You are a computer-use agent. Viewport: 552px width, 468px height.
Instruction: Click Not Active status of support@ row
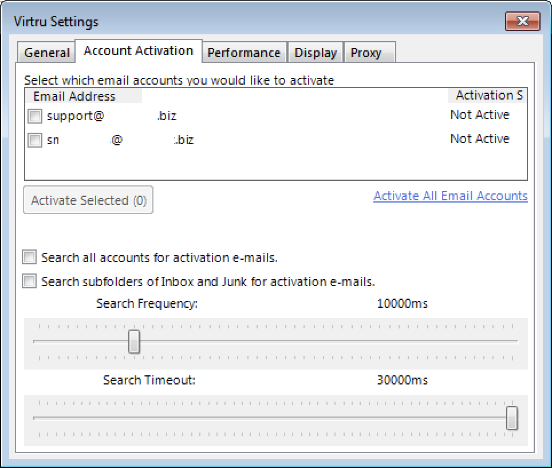480,114
